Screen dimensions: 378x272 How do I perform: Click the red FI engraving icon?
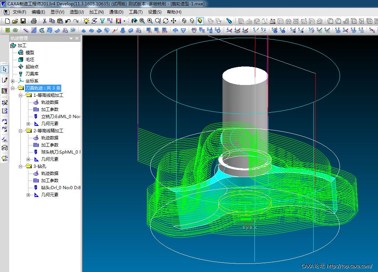click(x=149, y=30)
